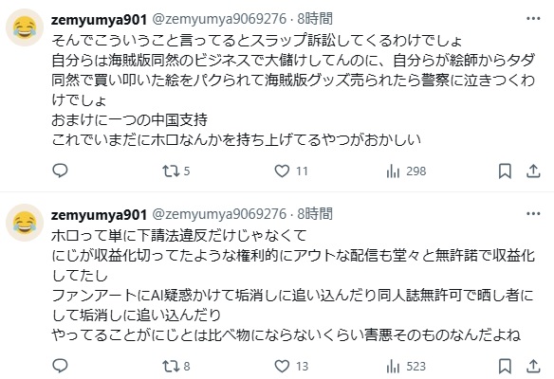Image resolution: width=554 pixels, height=379 pixels.
Task: Open first tweet's 8時間 timestamp
Action: pyautogui.click(x=315, y=18)
